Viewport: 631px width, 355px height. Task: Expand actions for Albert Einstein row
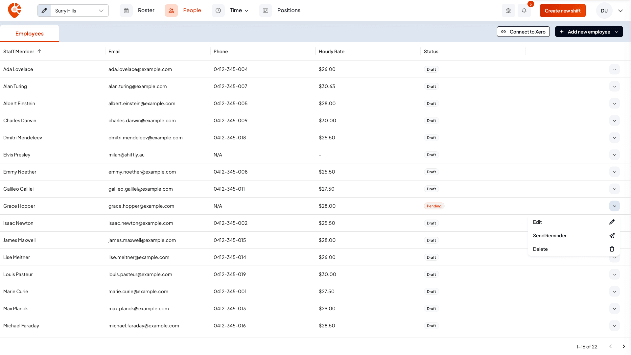614,104
